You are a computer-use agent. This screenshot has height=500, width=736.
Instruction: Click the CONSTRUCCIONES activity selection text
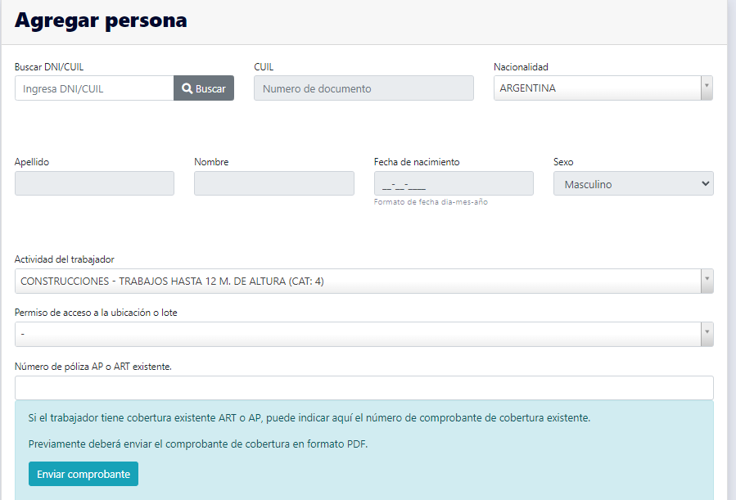pyautogui.click(x=172, y=282)
